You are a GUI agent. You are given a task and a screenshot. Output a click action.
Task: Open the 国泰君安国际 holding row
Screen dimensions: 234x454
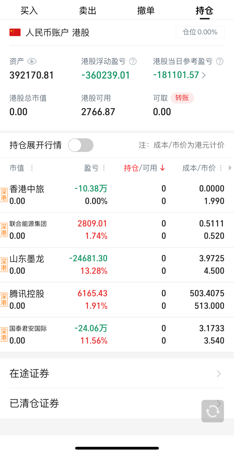pyautogui.click(x=117, y=335)
